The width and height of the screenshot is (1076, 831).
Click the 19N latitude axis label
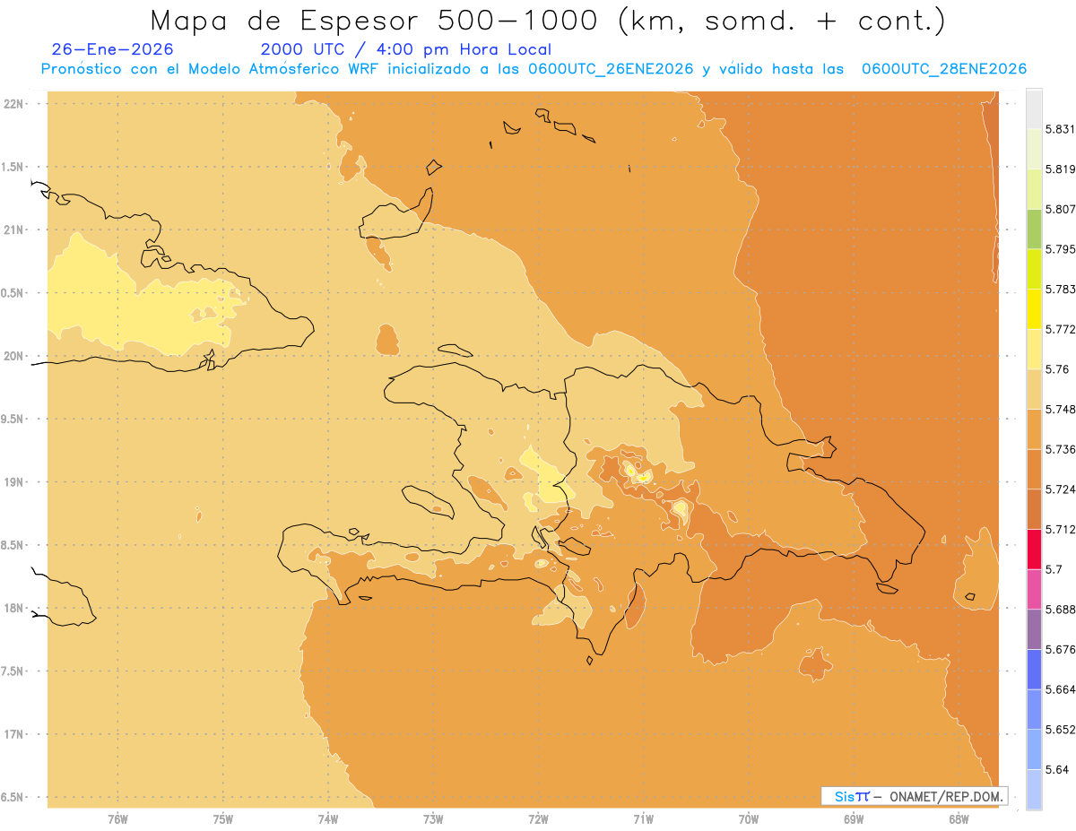pyautogui.click(x=14, y=481)
